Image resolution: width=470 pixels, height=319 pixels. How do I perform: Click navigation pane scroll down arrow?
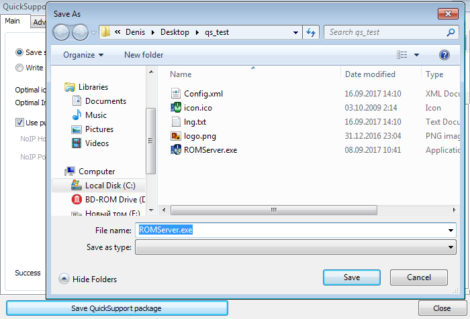[x=151, y=210]
